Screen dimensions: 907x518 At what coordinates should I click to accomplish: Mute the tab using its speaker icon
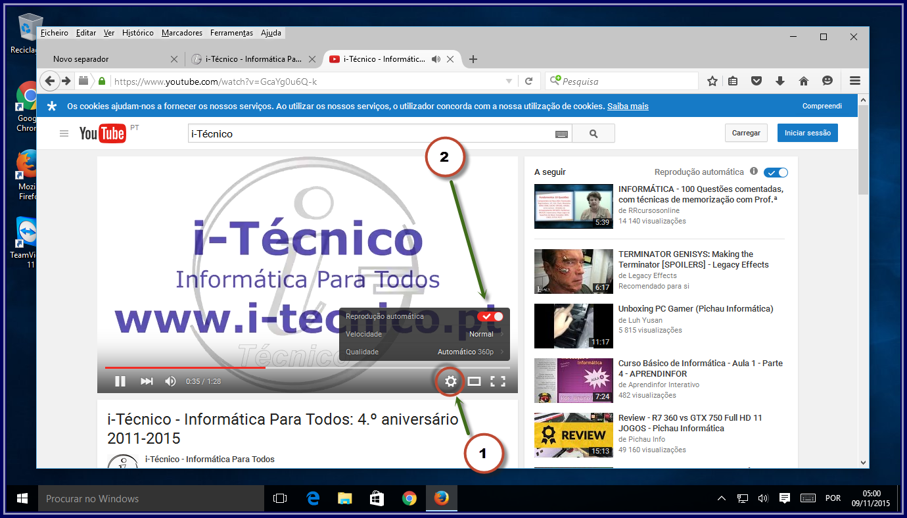[435, 59]
